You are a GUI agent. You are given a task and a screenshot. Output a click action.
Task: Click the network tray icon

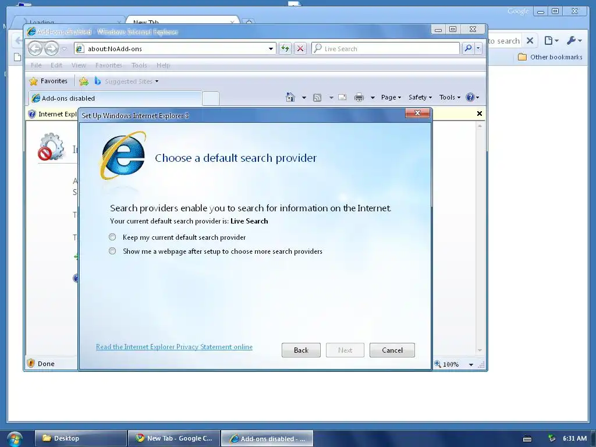tap(552, 438)
